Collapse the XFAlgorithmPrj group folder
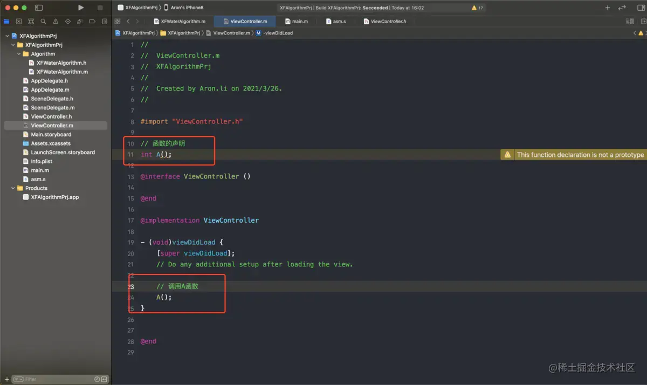 tap(13, 45)
